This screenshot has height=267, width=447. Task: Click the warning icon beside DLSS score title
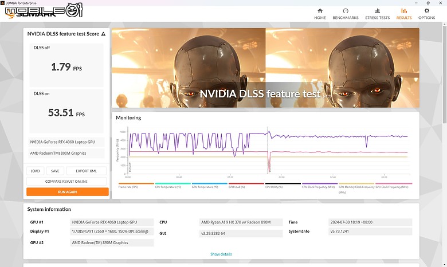click(x=103, y=34)
